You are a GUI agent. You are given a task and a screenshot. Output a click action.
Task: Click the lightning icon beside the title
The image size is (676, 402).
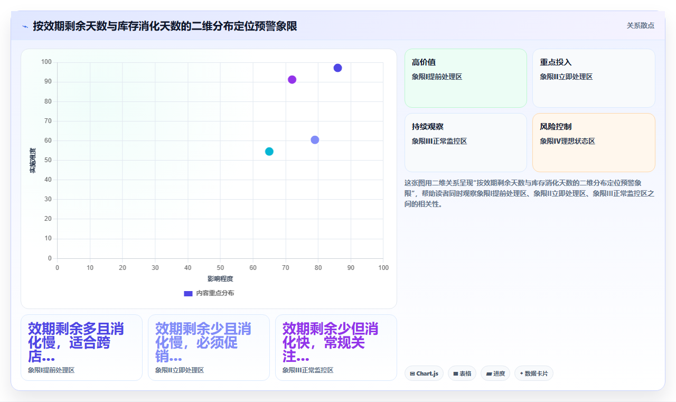[25, 26]
